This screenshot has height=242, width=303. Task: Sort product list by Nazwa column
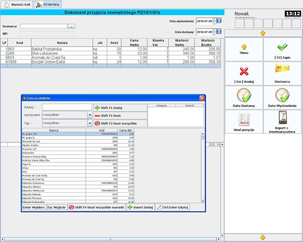tap(54, 130)
